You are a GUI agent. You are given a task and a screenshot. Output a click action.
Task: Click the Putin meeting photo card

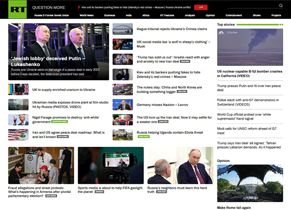(180, 165)
